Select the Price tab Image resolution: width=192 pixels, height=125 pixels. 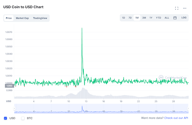tap(9, 18)
